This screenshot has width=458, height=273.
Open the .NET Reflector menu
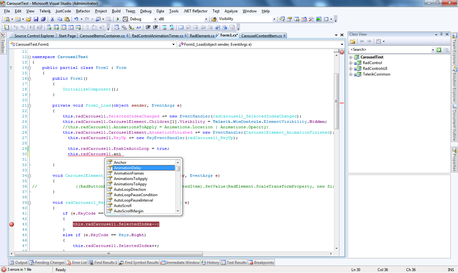coord(195,11)
